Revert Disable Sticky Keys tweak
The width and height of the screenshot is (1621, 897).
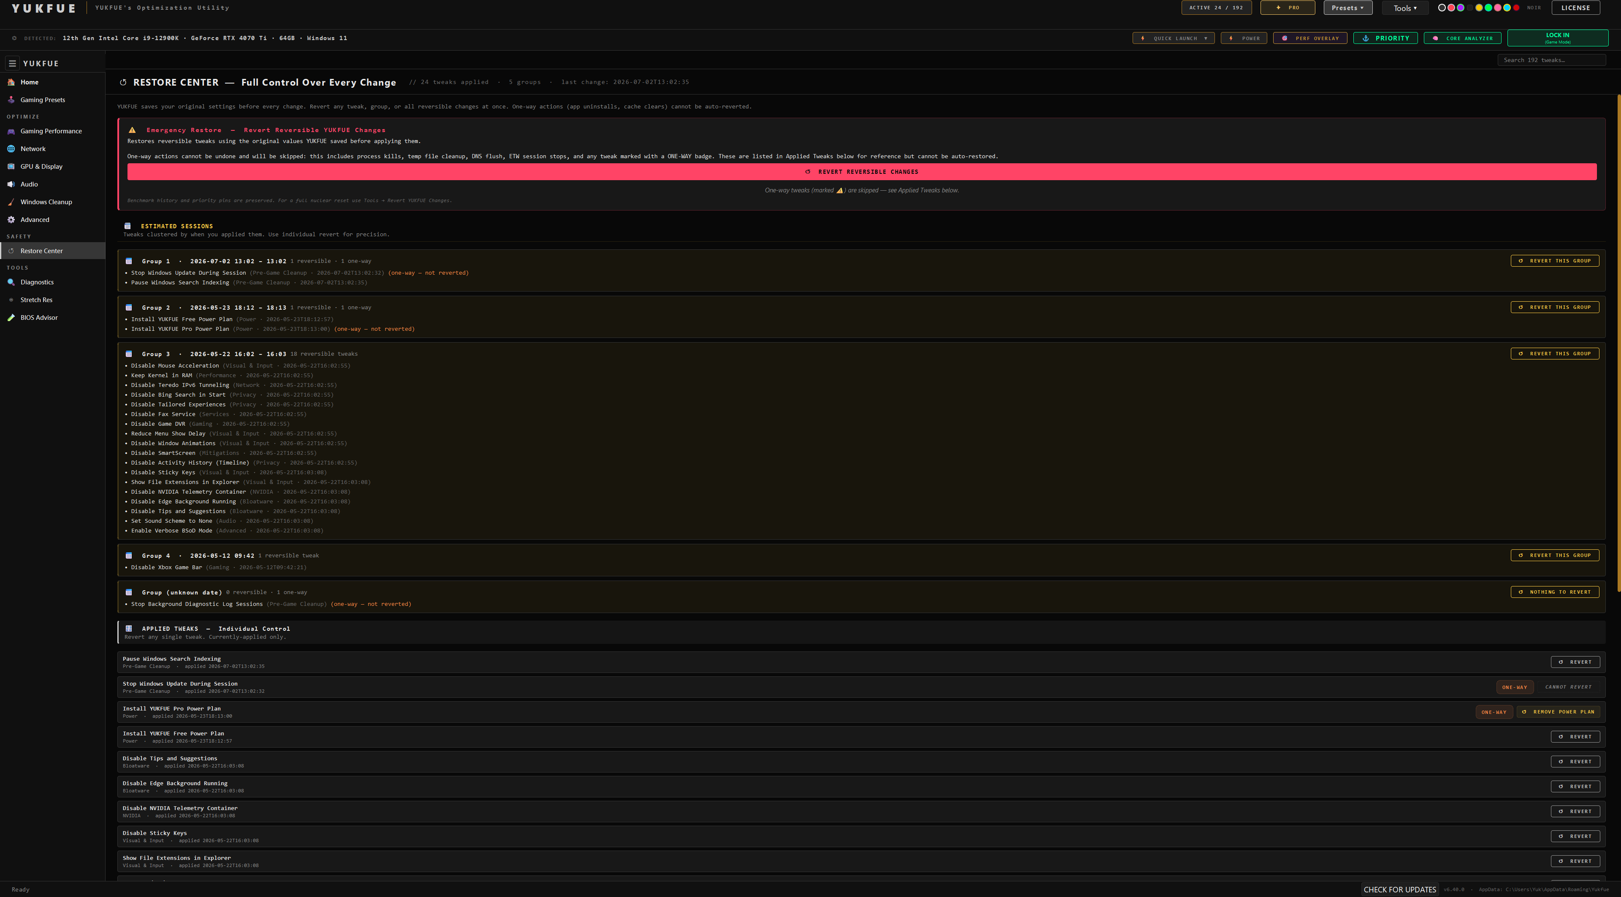(1575, 836)
